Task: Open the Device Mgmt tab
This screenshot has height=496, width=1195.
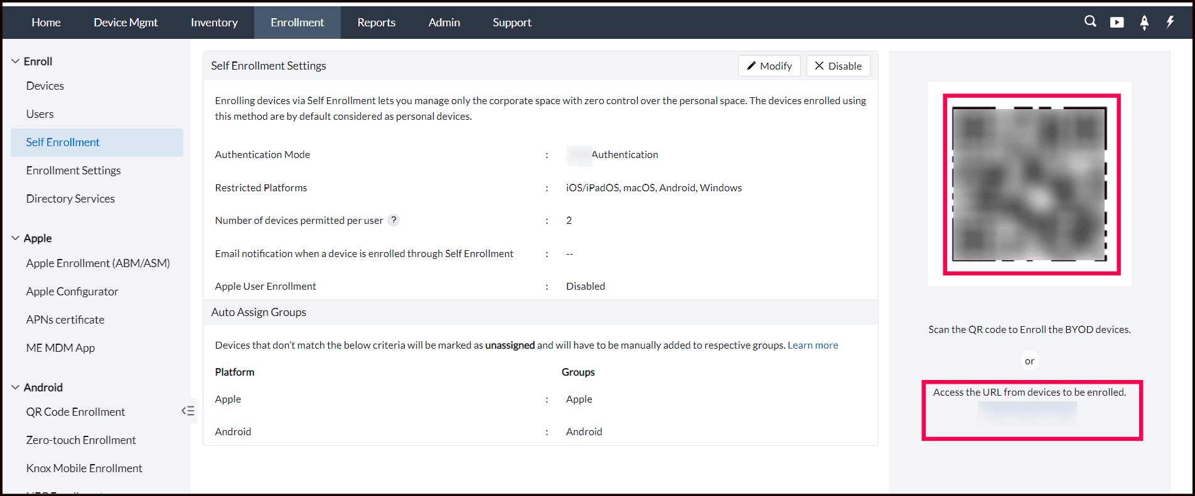Action: point(126,23)
